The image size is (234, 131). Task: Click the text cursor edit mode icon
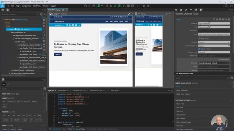click(107, 6)
